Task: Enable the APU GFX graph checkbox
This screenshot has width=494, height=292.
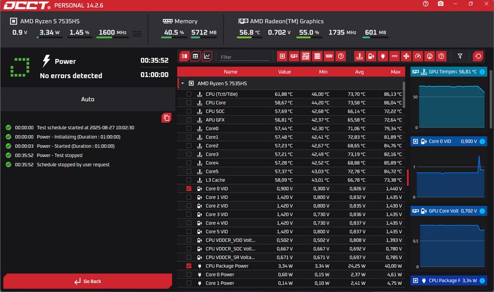Action: (189, 120)
